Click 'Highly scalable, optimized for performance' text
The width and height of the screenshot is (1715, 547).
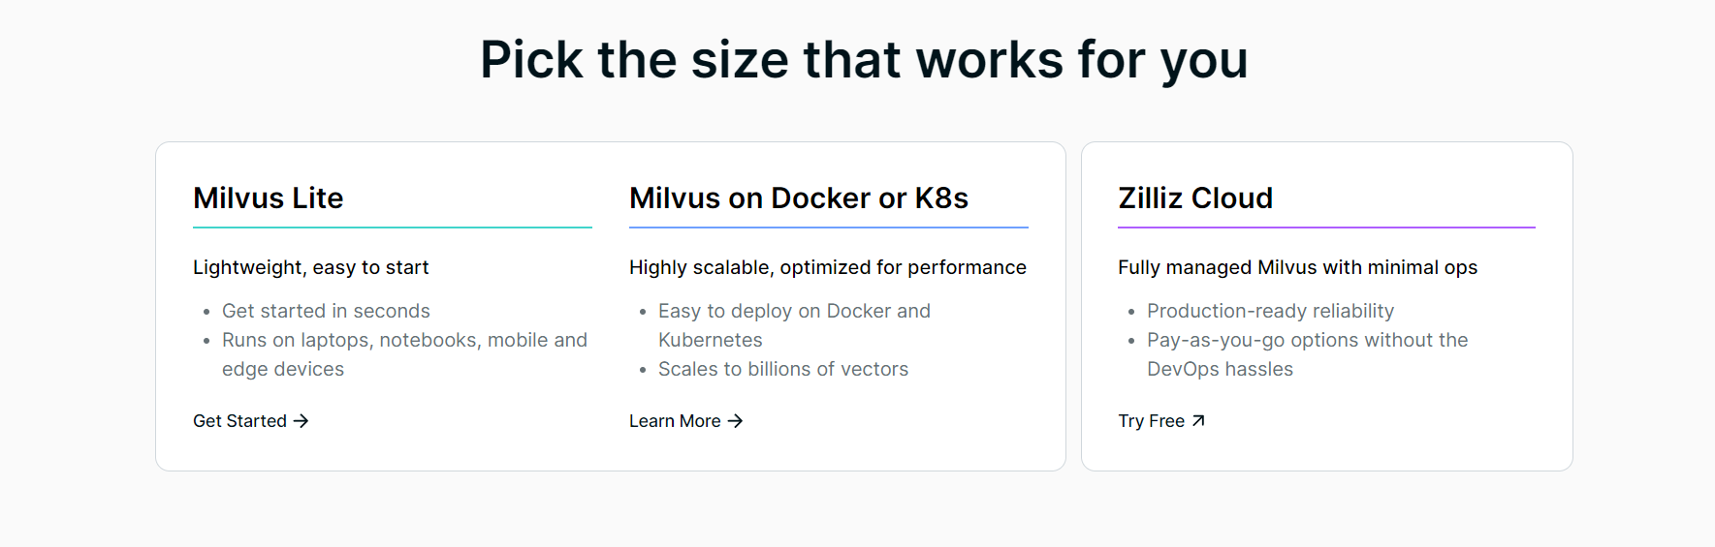[828, 268]
